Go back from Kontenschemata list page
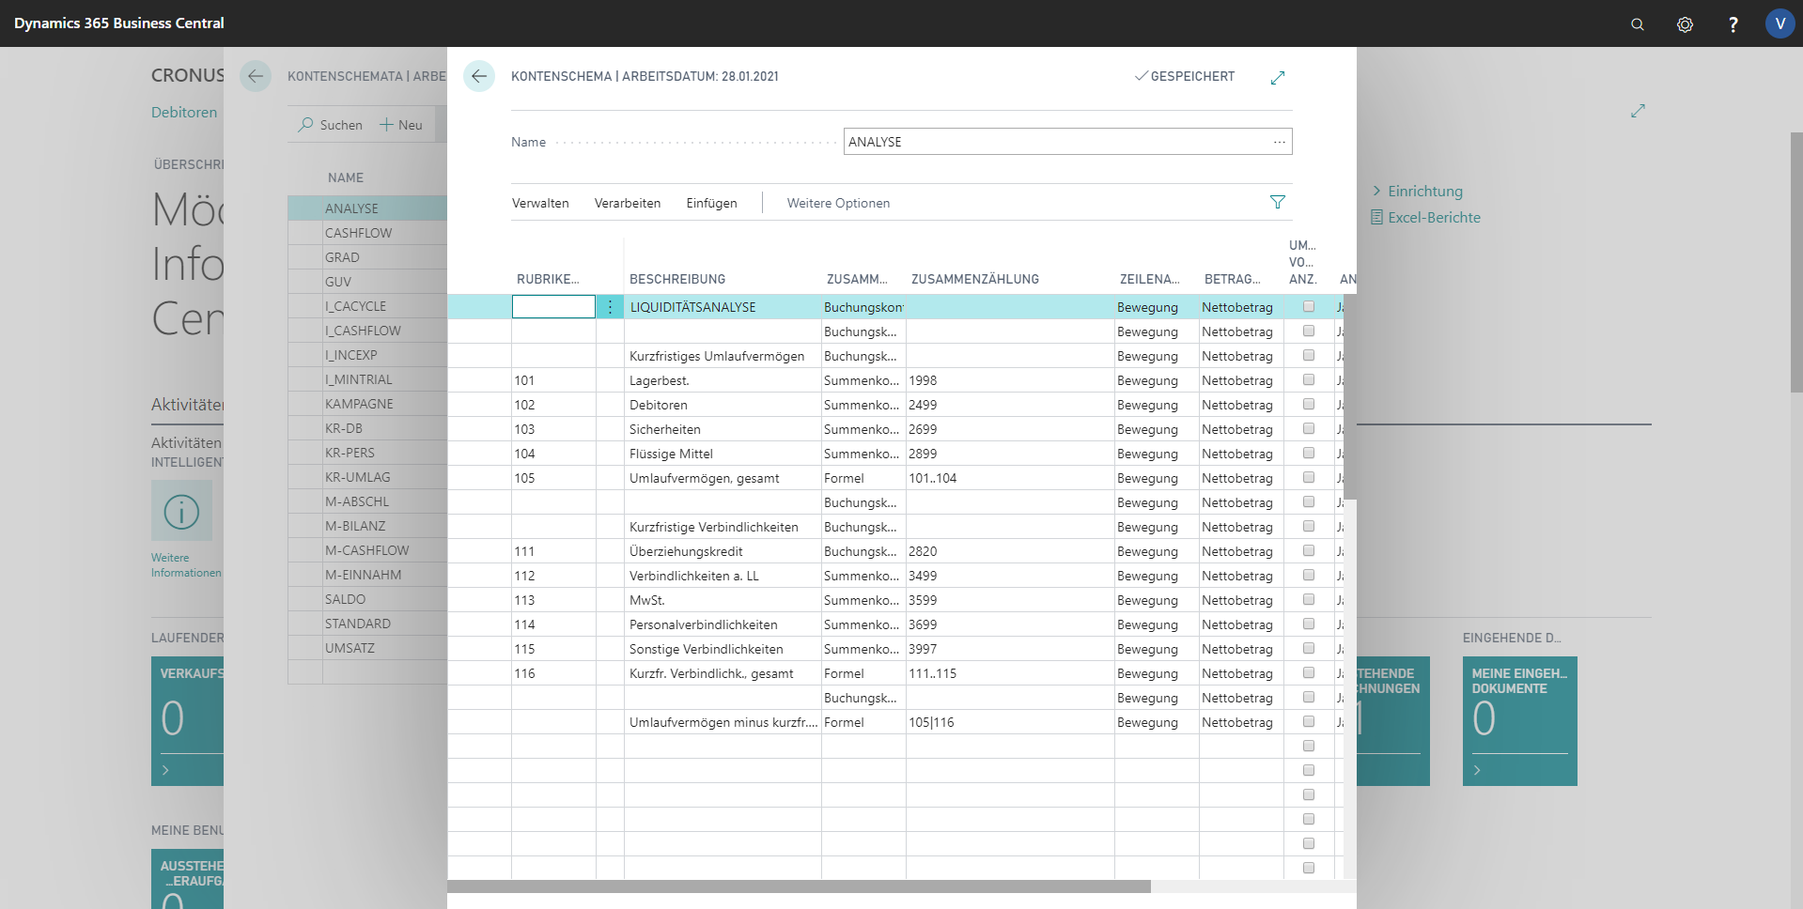The width and height of the screenshot is (1803, 909). pyautogui.click(x=256, y=76)
